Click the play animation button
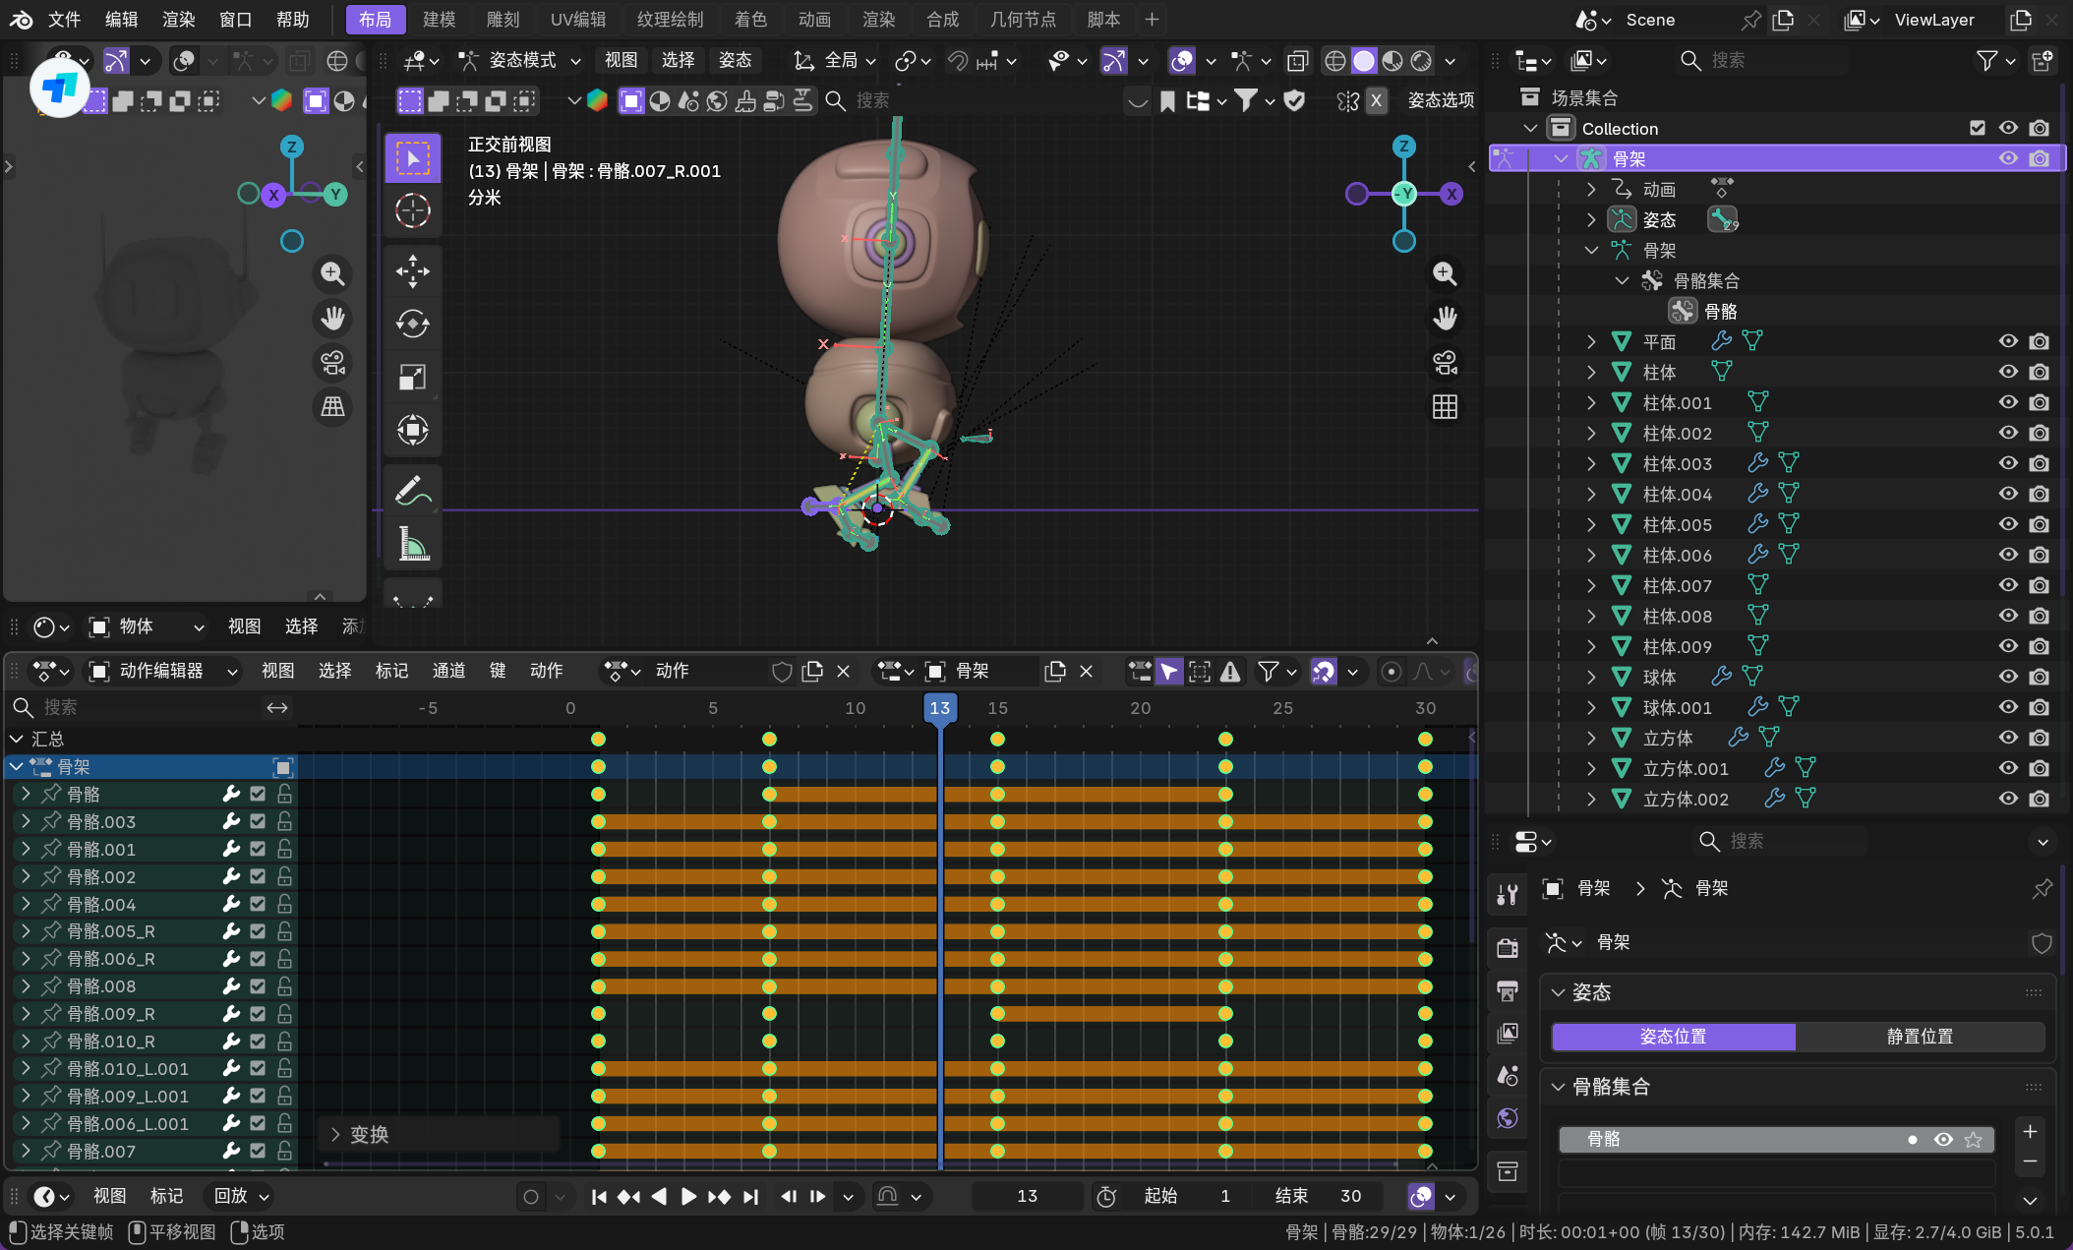Image resolution: width=2073 pixels, height=1250 pixels. click(x=688, y=1196)
